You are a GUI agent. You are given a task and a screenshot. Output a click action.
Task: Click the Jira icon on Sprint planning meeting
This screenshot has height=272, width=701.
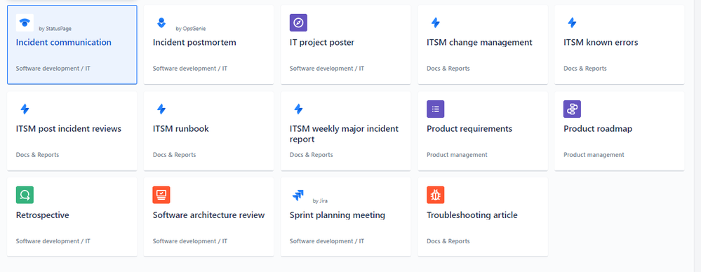tap(298, 195)
